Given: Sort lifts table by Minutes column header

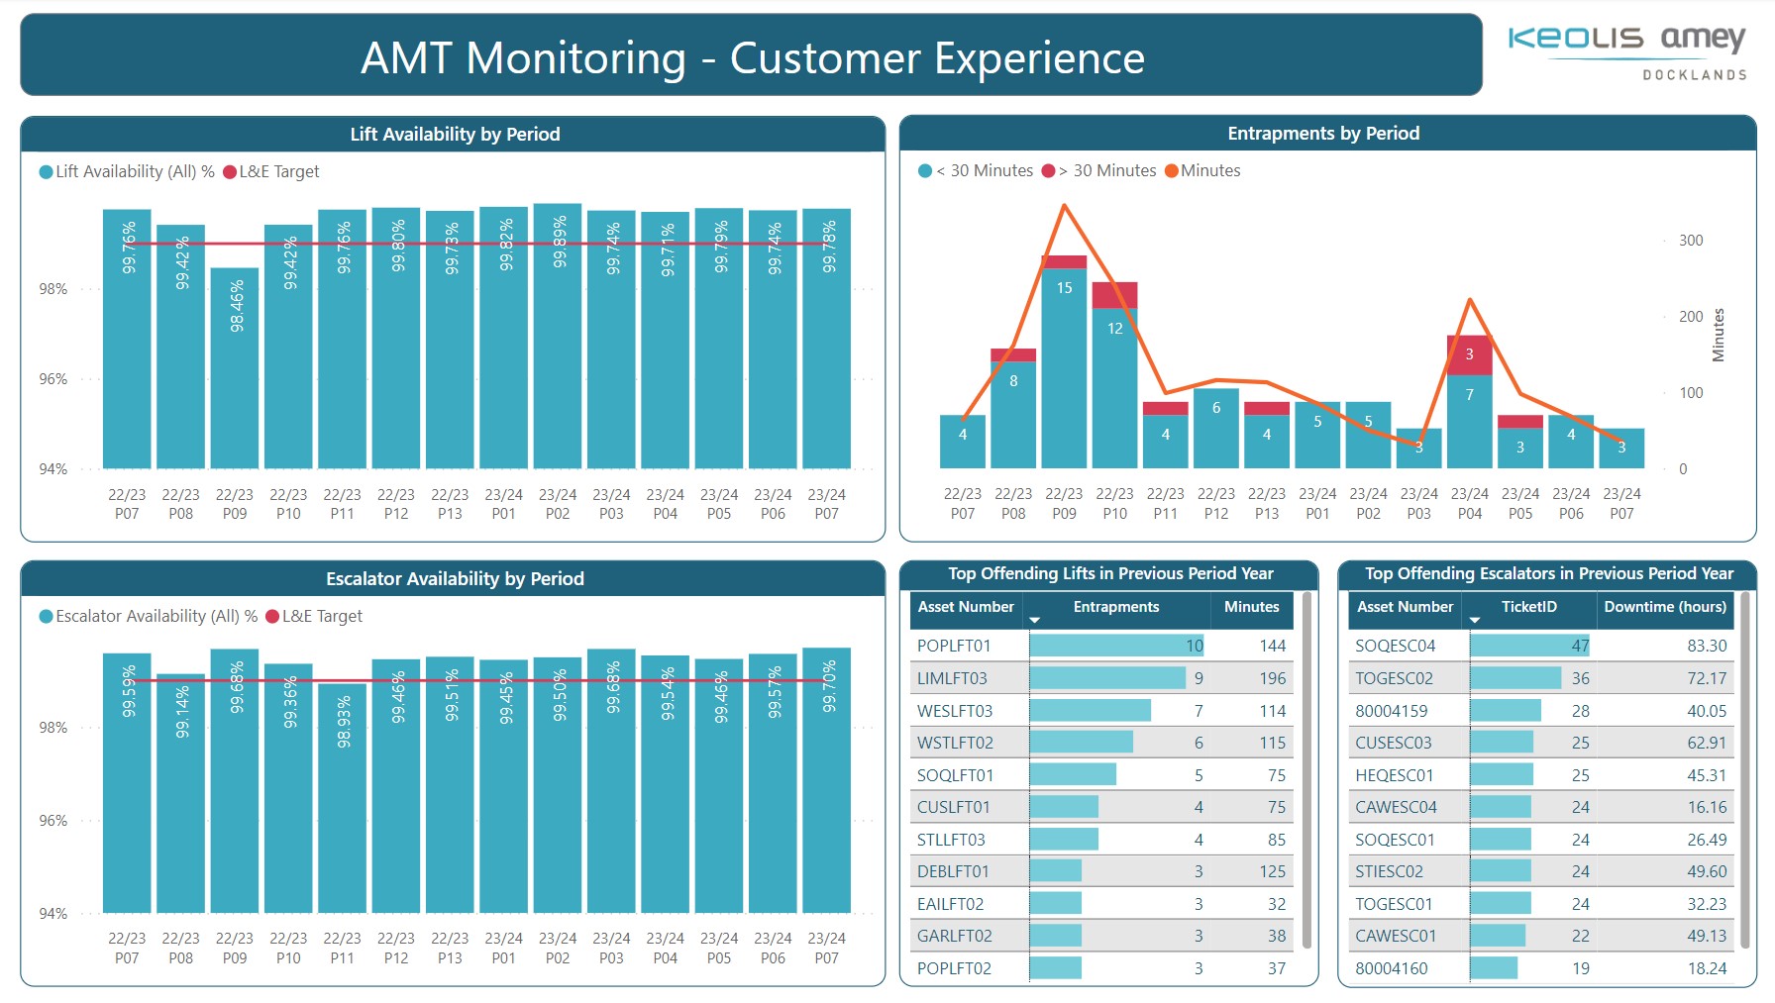Looking at the screenshot, I should click(1251, 607).
